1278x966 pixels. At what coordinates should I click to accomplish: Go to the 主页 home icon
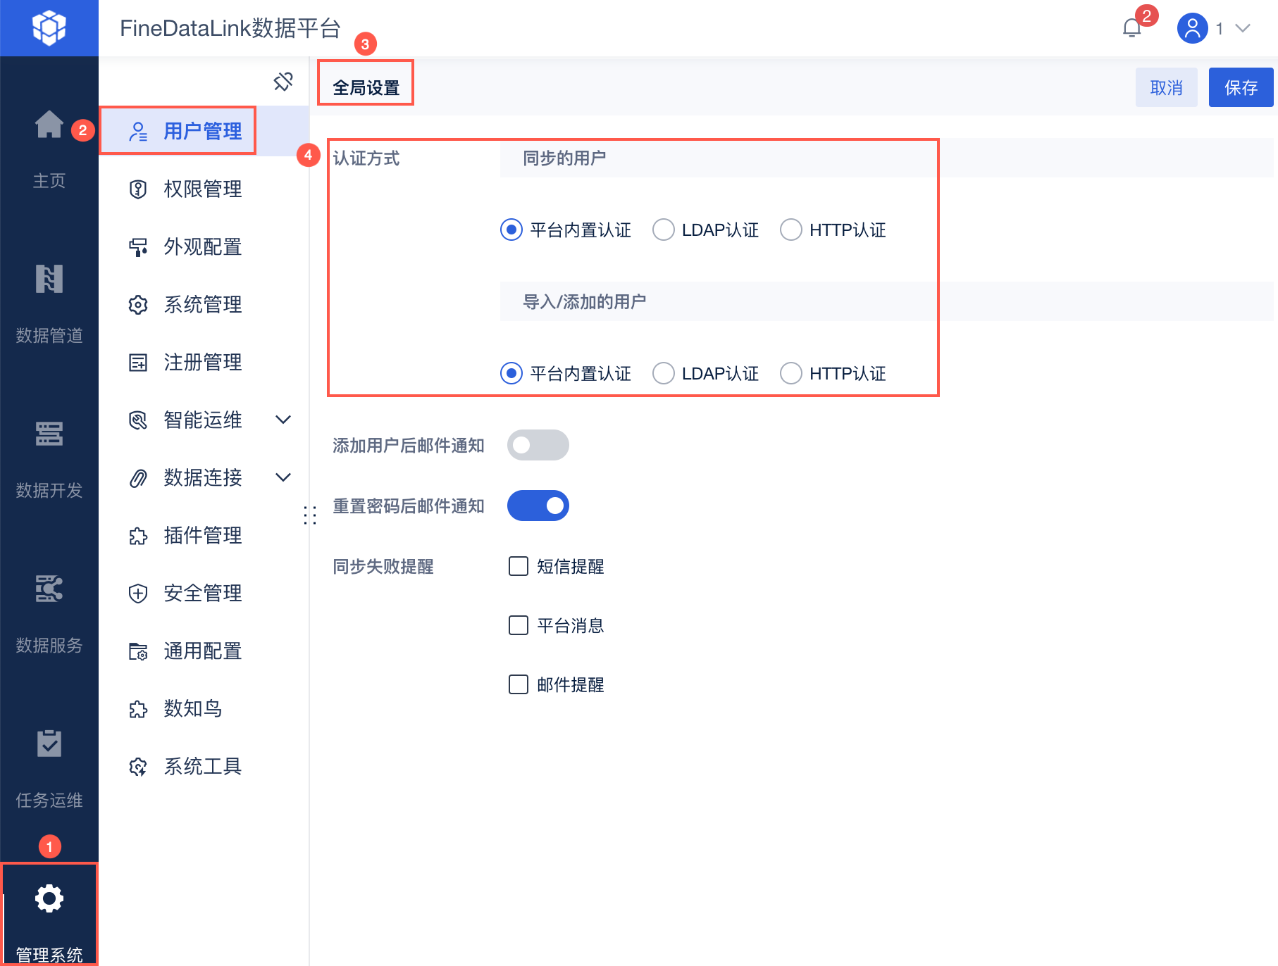[x=49, y=125]
